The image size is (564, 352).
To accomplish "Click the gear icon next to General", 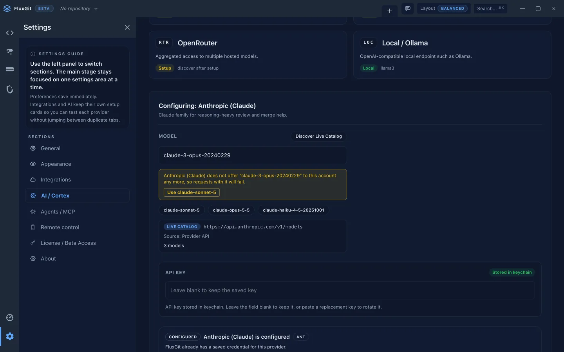I will pyautogui.click(x=33, y=148).
